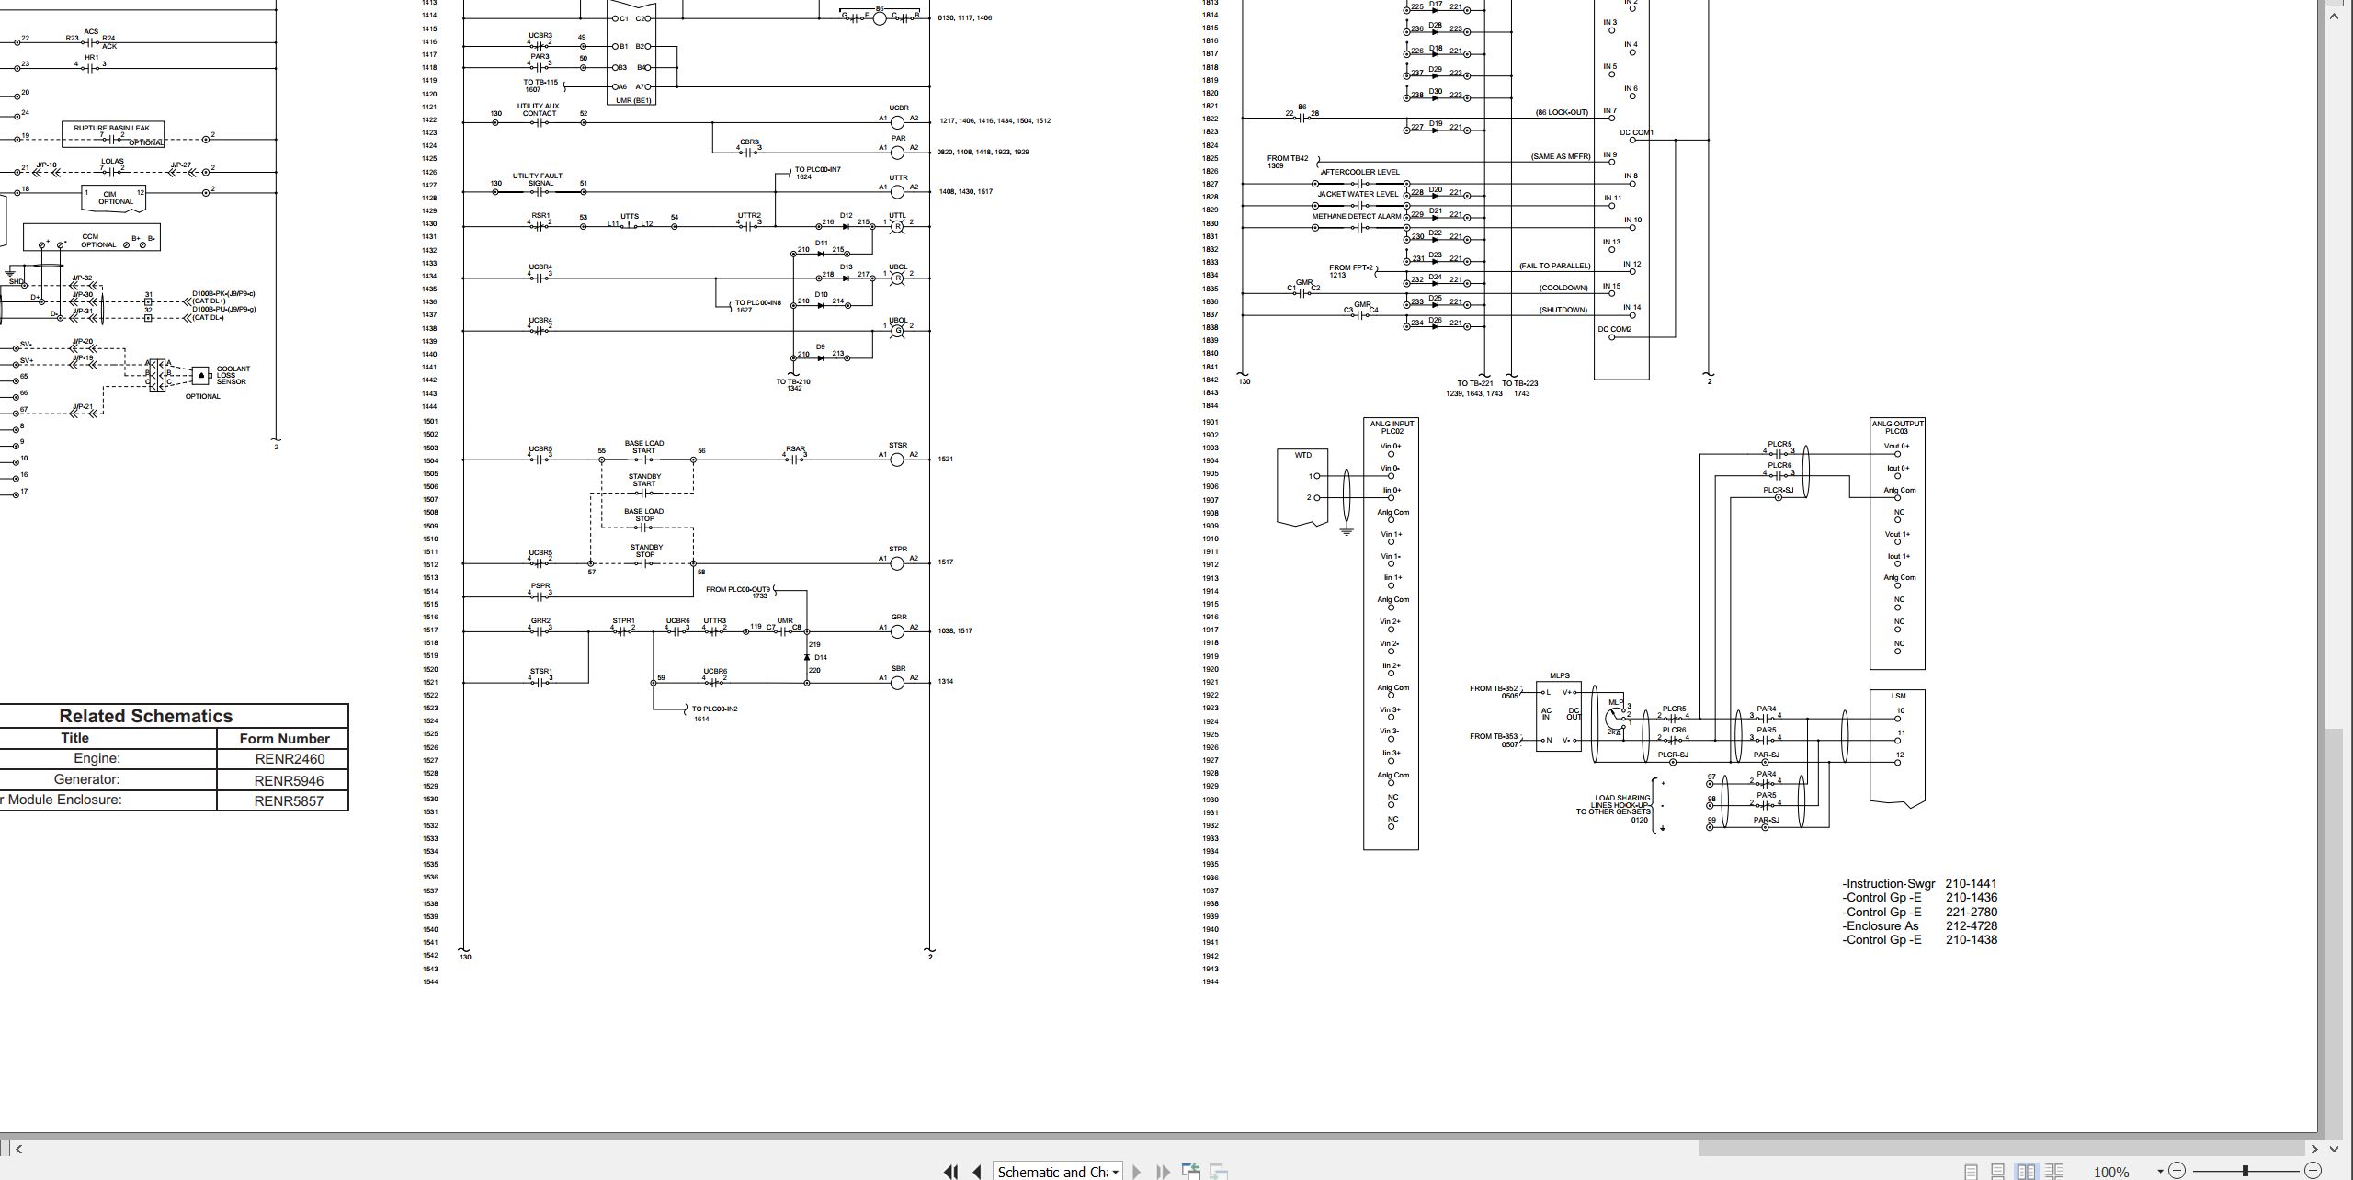Go to the previous page

[977, 1172]
